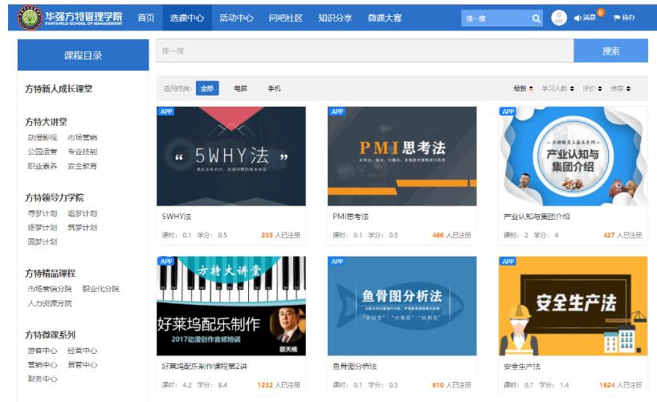
Task: Open 待办 to-do flag icon
Action: point(624,18)
